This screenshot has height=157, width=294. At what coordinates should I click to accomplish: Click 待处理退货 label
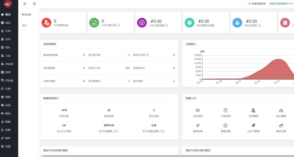coord(94,81)
